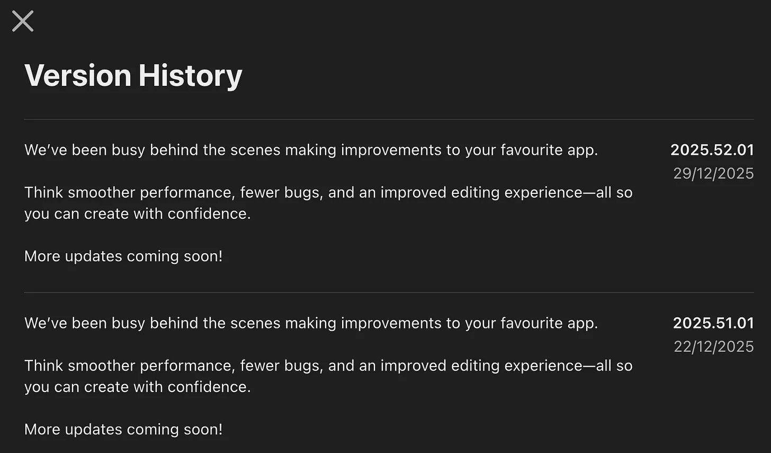Click first line of the 2025.52.01 notes
Viewport: 771px width, 453px height.
[311, 150]
